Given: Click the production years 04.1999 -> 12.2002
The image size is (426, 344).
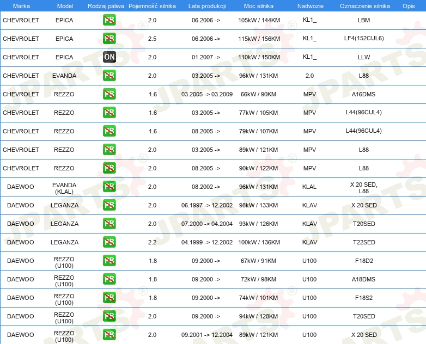Looking at the screenshot, I should (x=207, y=242).
